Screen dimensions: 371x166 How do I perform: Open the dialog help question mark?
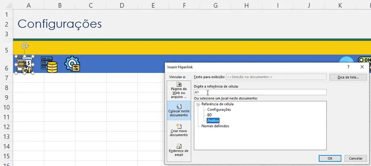(x=348, y=67)
